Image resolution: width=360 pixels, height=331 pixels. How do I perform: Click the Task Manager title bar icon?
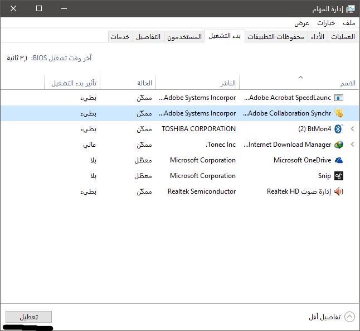coord(351,9)
